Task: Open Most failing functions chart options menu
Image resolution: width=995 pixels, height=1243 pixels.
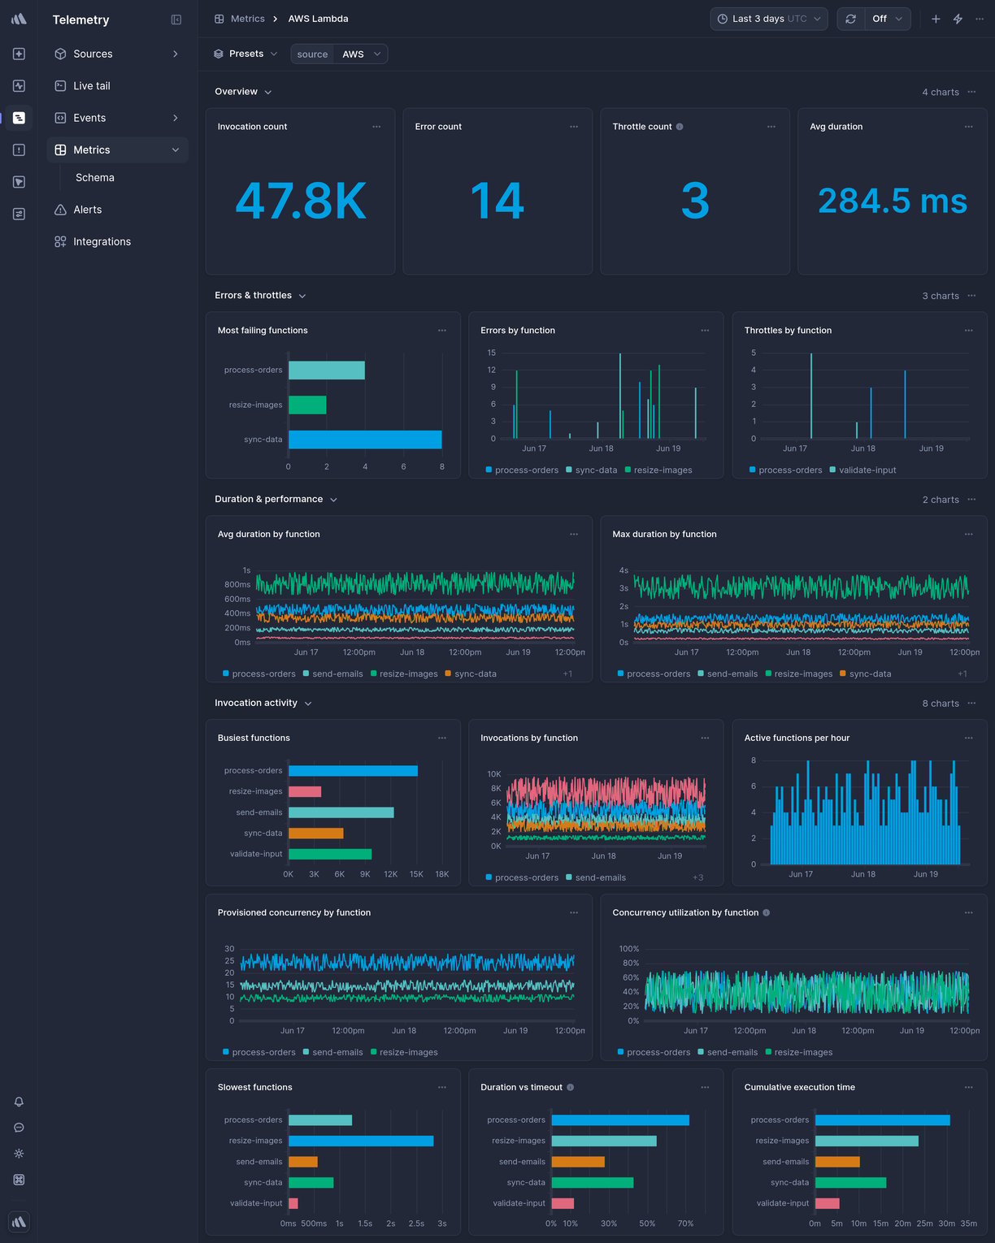Action: [x=442, y=331]
